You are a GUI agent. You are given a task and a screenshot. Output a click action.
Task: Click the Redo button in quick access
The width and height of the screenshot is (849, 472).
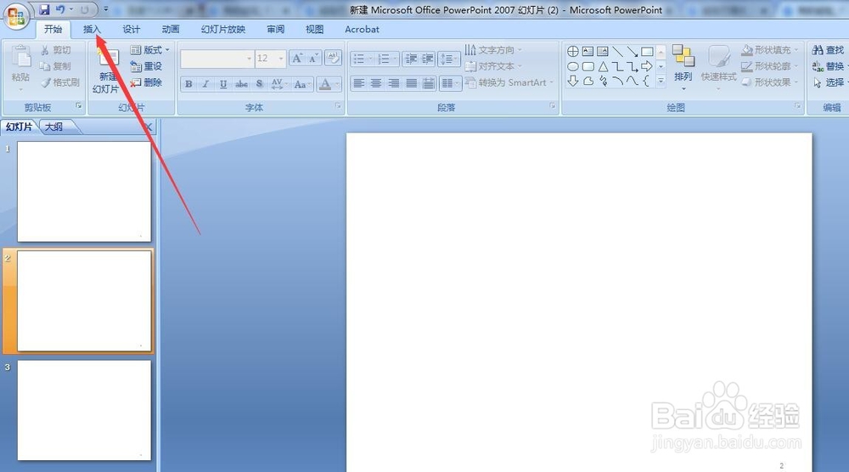pyautogui.click(x=85, y=9)
